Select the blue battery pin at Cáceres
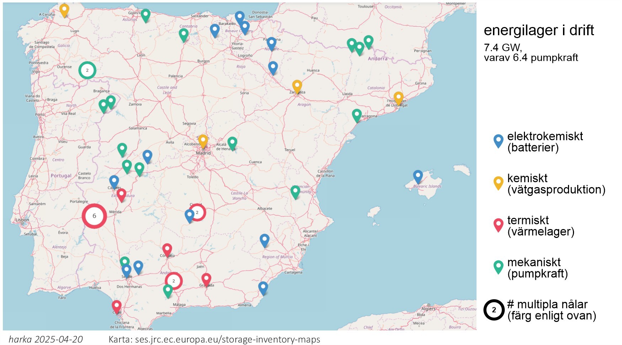The image size is (622, 345). pos(114,181)
